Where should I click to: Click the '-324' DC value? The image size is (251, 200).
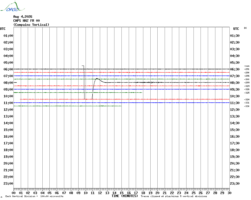[x=247, y=99]
